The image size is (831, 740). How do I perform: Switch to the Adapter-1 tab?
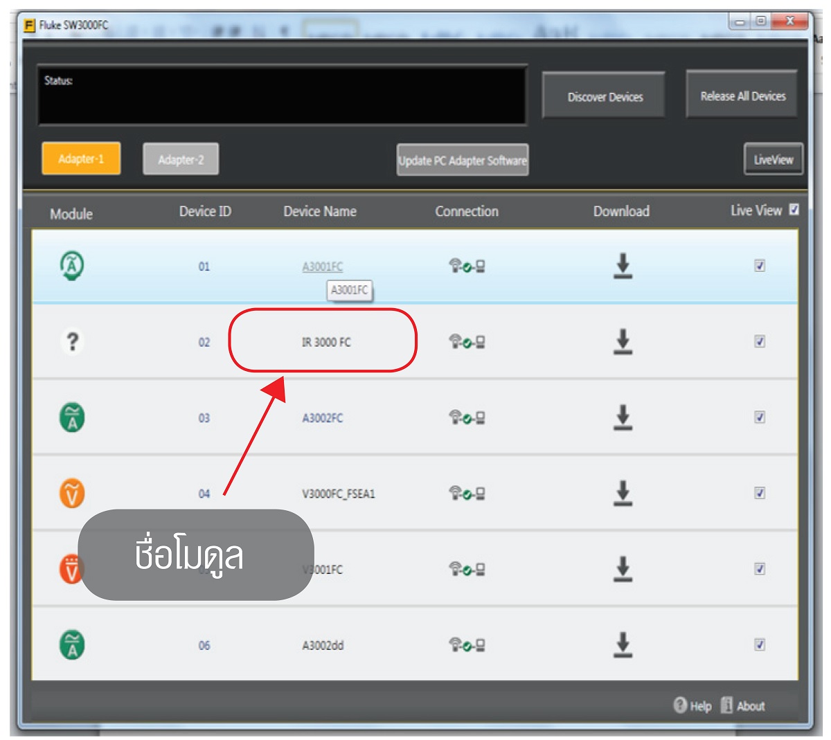[x=81, y=159]
